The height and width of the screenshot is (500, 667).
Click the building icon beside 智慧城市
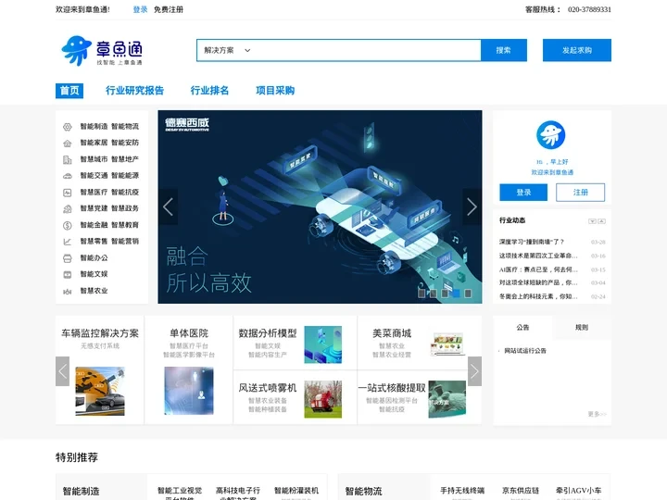tap(68, 160)
